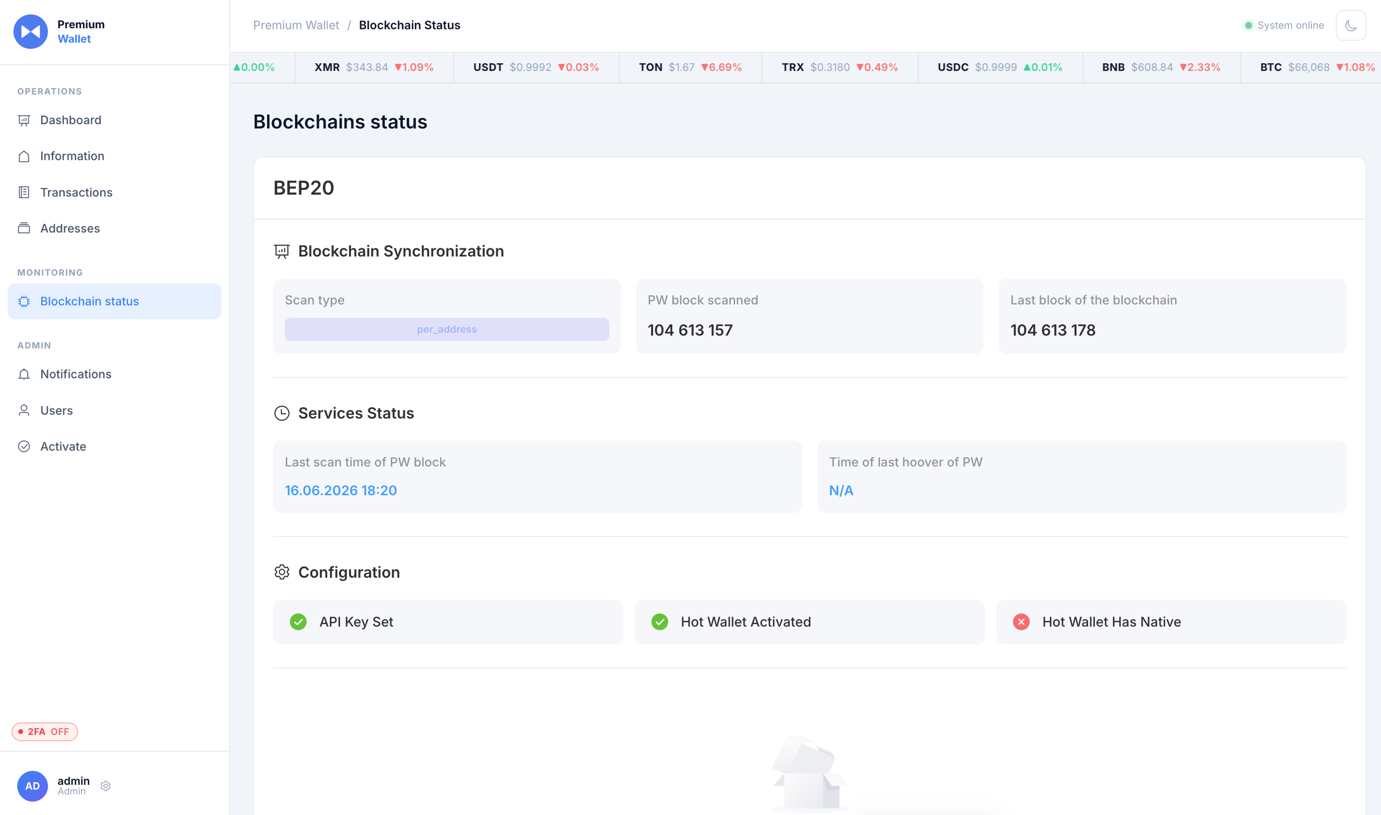Click the API Key Set label
This screenshot has width=1381, height=815.
356,622
